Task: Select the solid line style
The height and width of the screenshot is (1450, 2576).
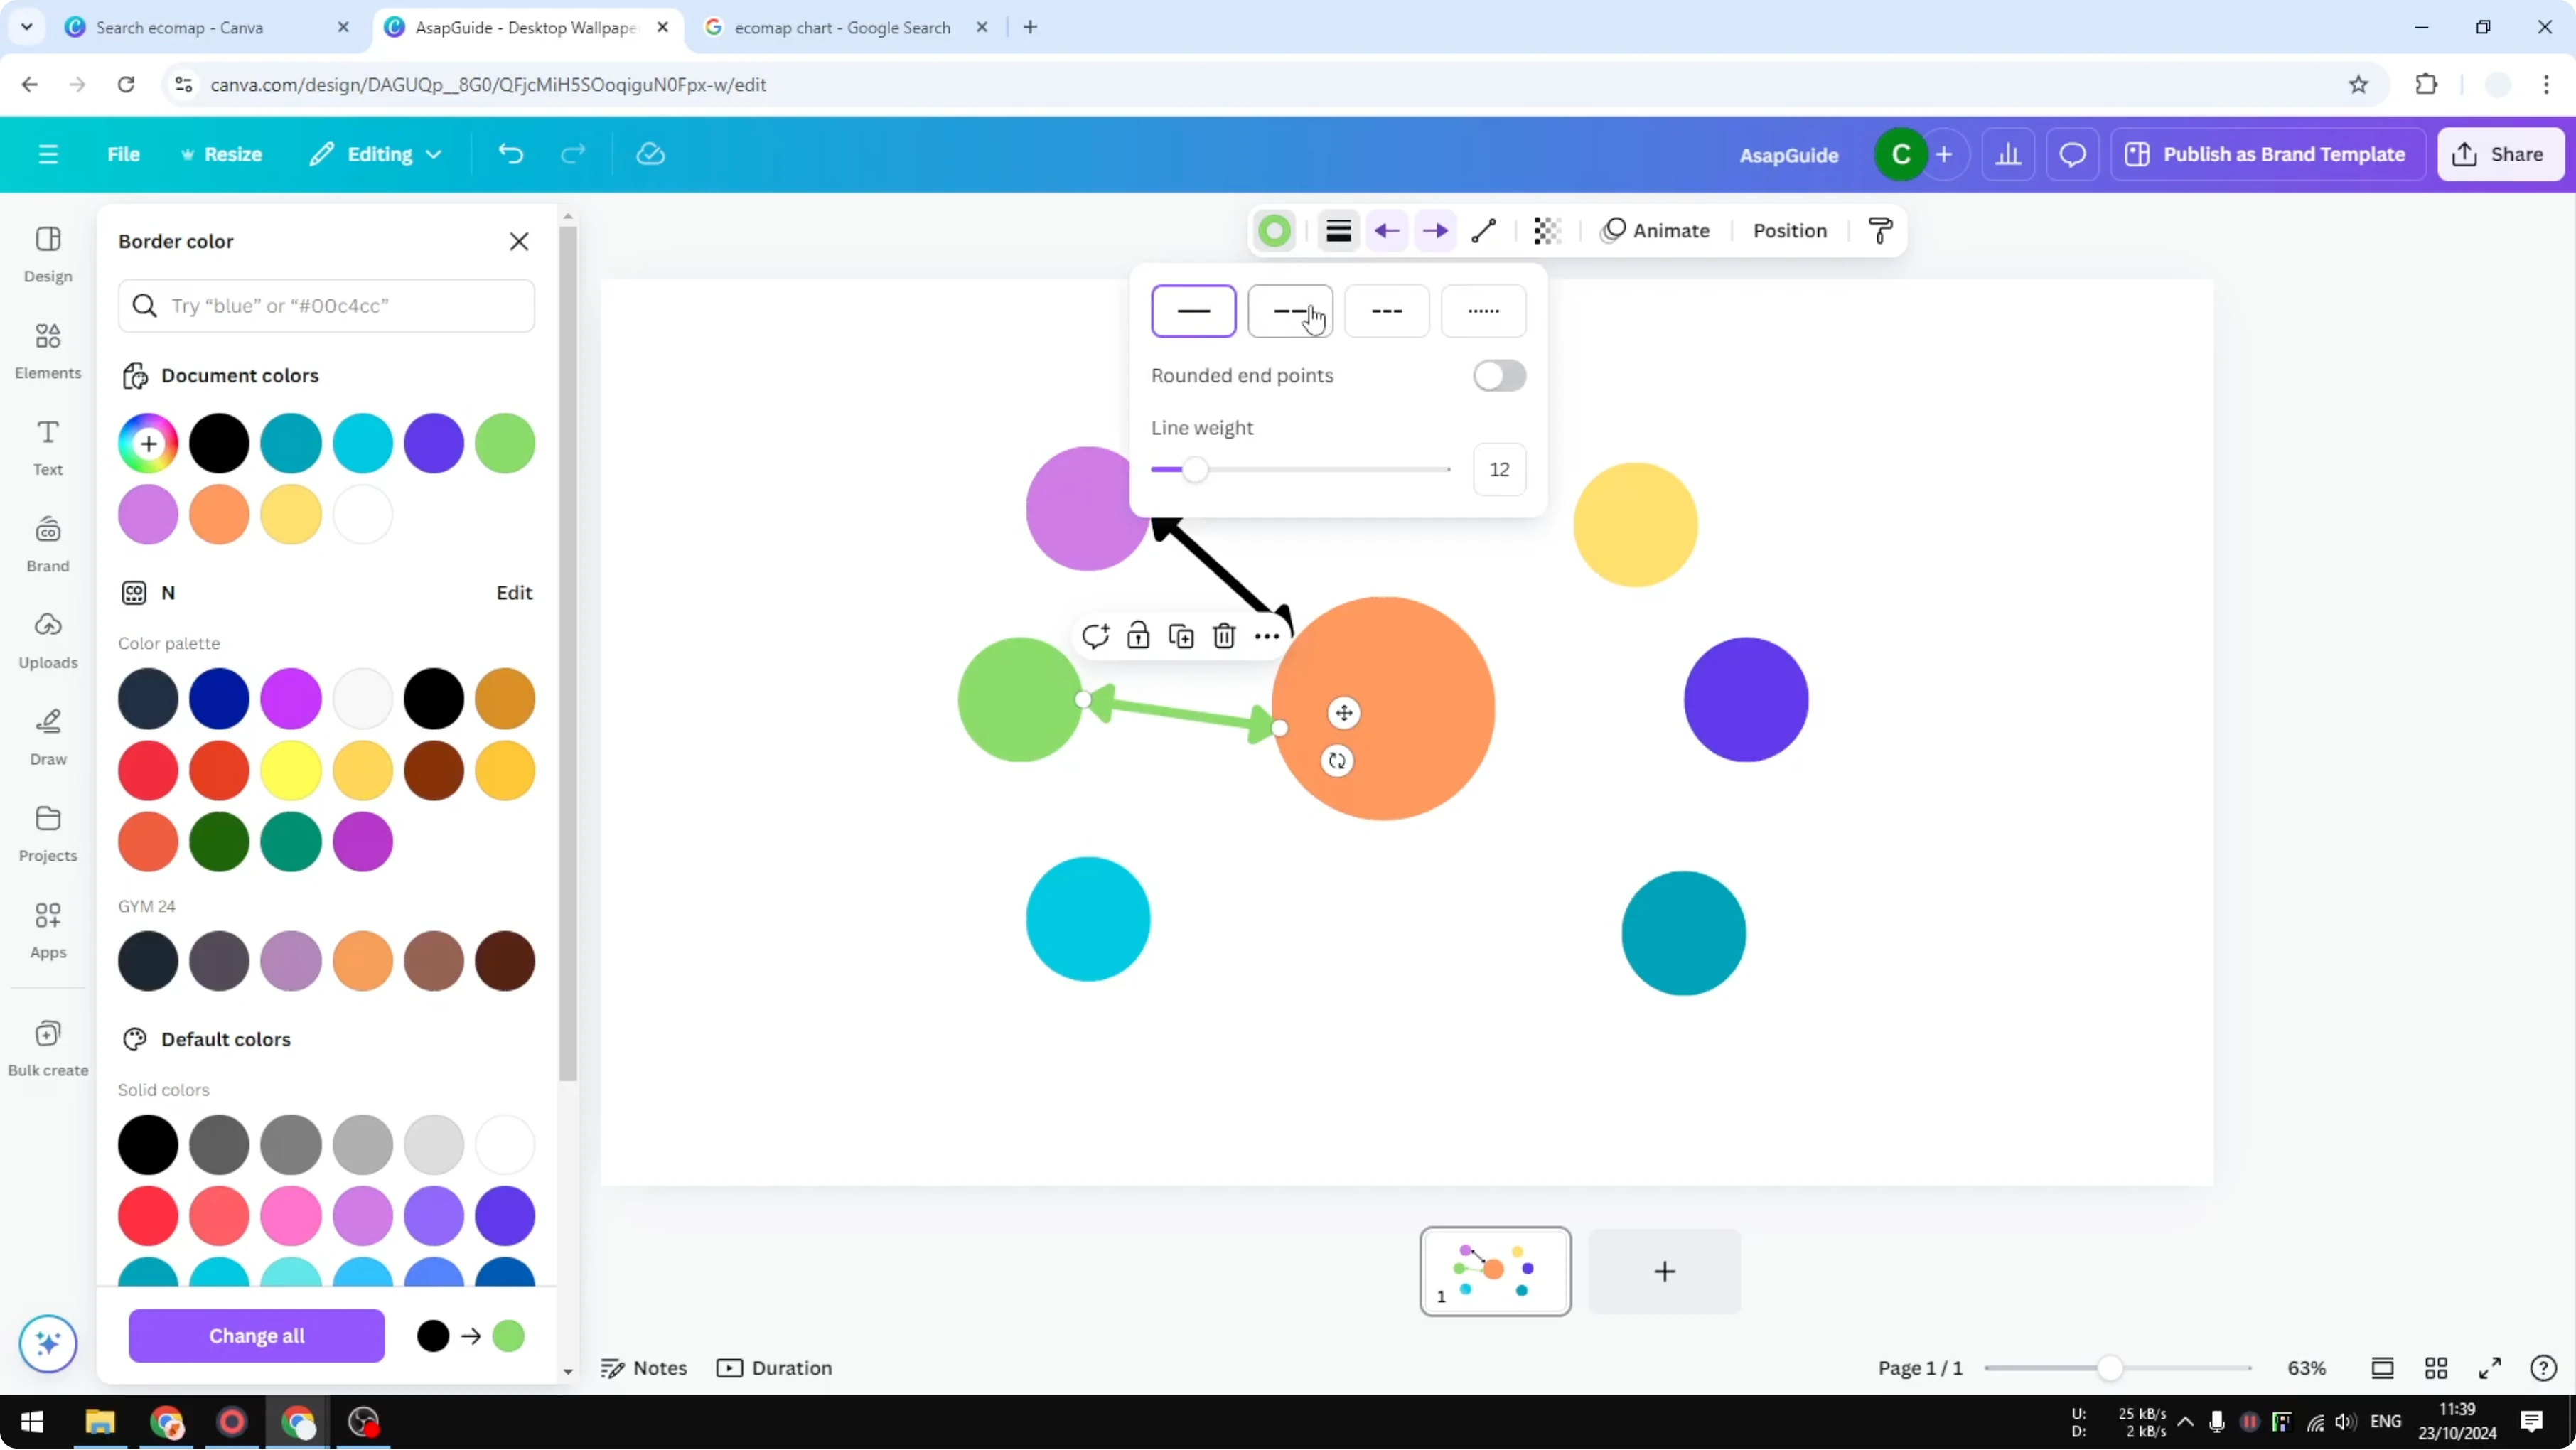Action: tap(1194, 311)
